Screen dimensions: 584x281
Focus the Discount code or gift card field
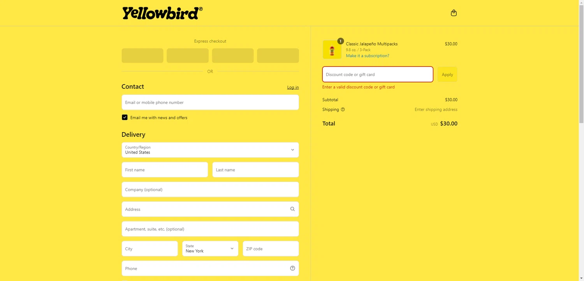(378, 74)
